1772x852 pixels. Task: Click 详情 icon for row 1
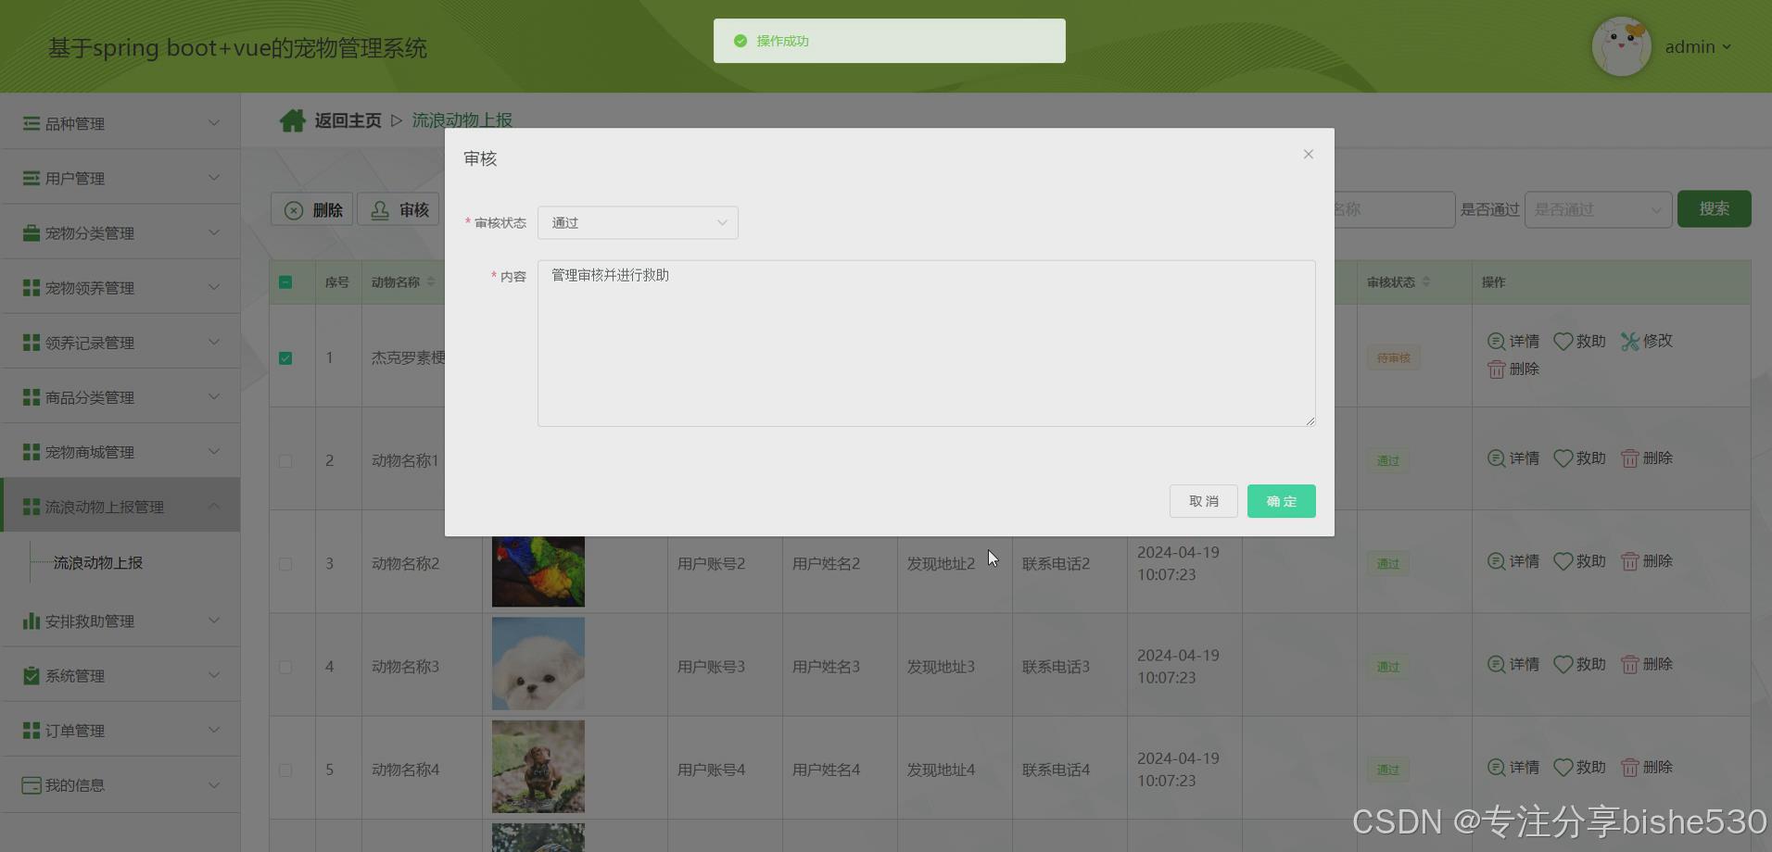point(1496,341)
